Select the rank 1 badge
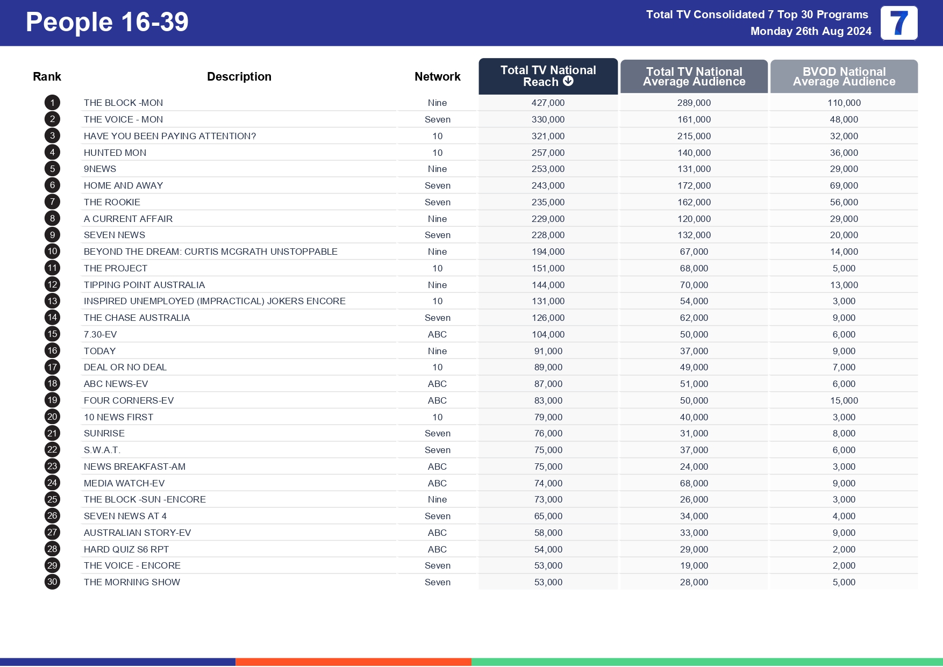Screen dimensions: 943x667 click(x=52, y=102)
